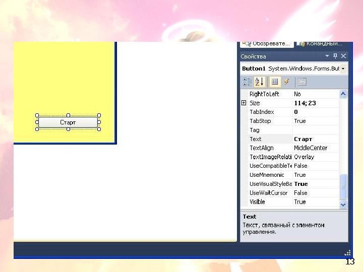Open the Свойства panel window position dropdown arrow
The height and width of the screenshot is (272, 363).
(x=327, y=56)
